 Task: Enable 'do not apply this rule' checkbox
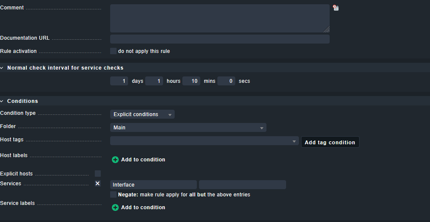coord(113,51)
